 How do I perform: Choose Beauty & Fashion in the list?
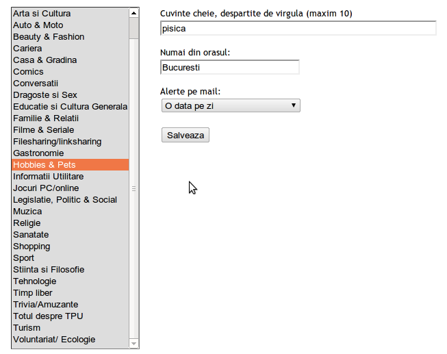point(70,37)
